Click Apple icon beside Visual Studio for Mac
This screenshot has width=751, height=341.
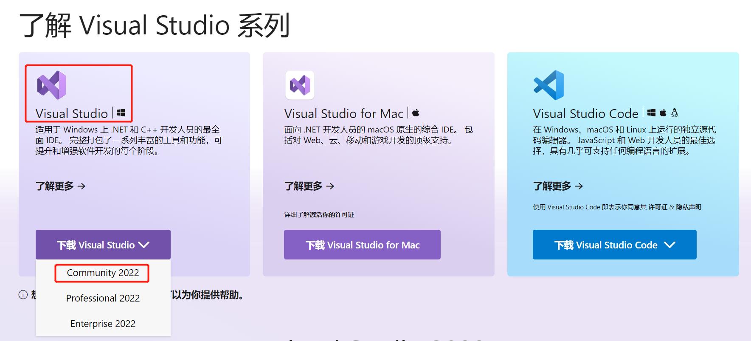coord(416,113)
